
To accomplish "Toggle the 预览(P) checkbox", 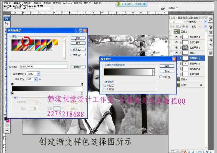I will click(x=161, y=77).
